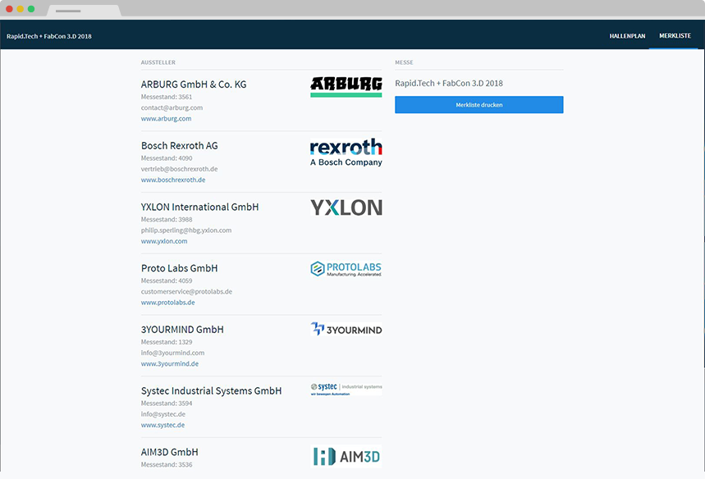Select the Systec Industrial Systems GmbH heading

point(211,390)
